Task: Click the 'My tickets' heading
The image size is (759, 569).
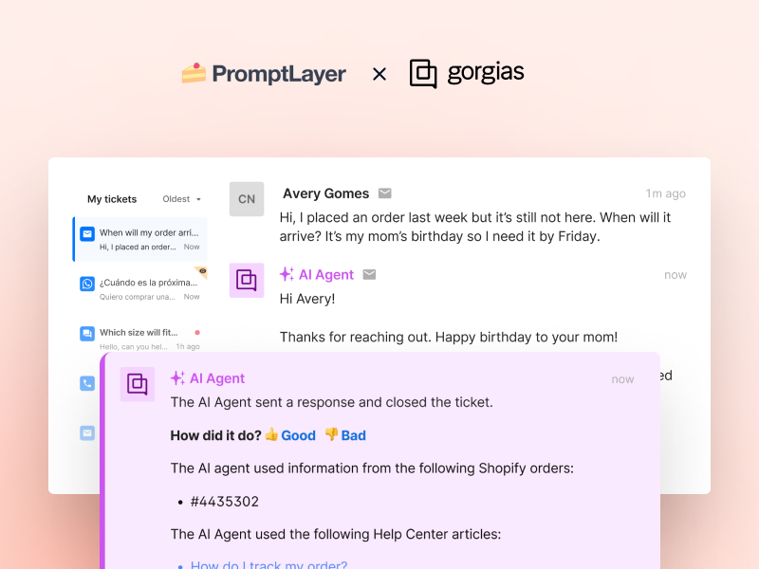Action: click(112, 199)
